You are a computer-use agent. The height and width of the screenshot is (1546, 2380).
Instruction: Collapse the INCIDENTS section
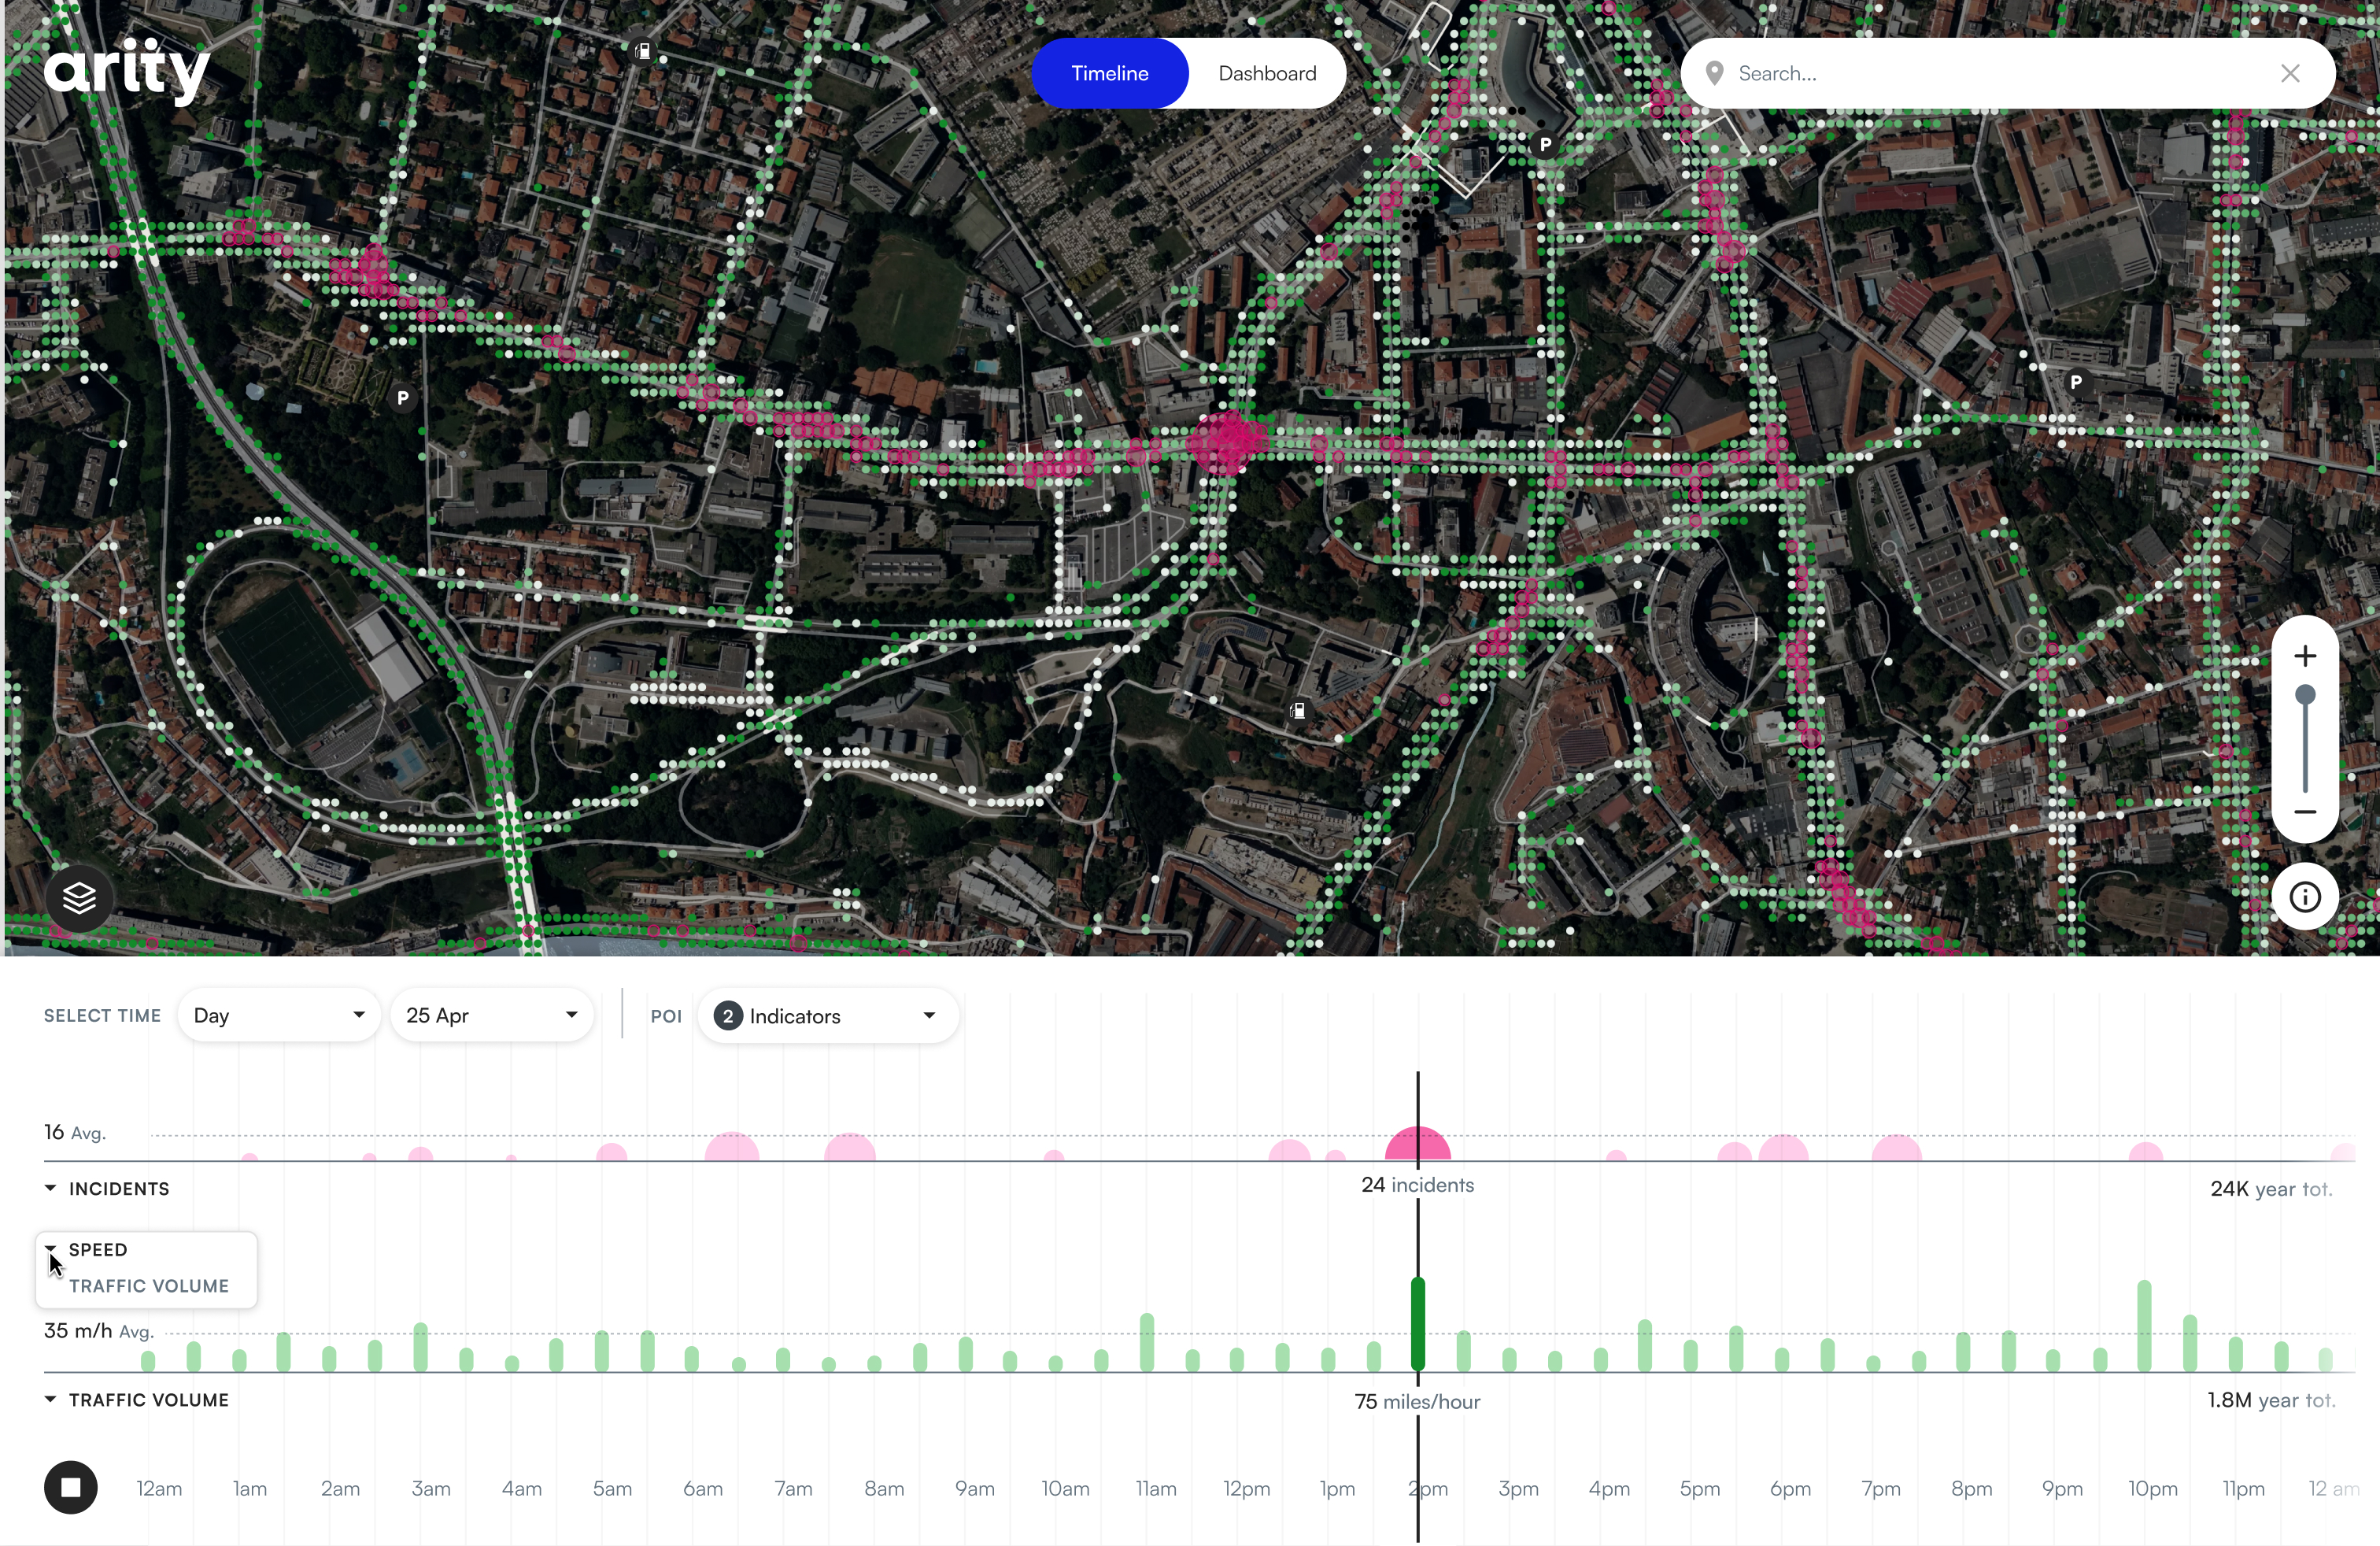tap(50, 1188)
